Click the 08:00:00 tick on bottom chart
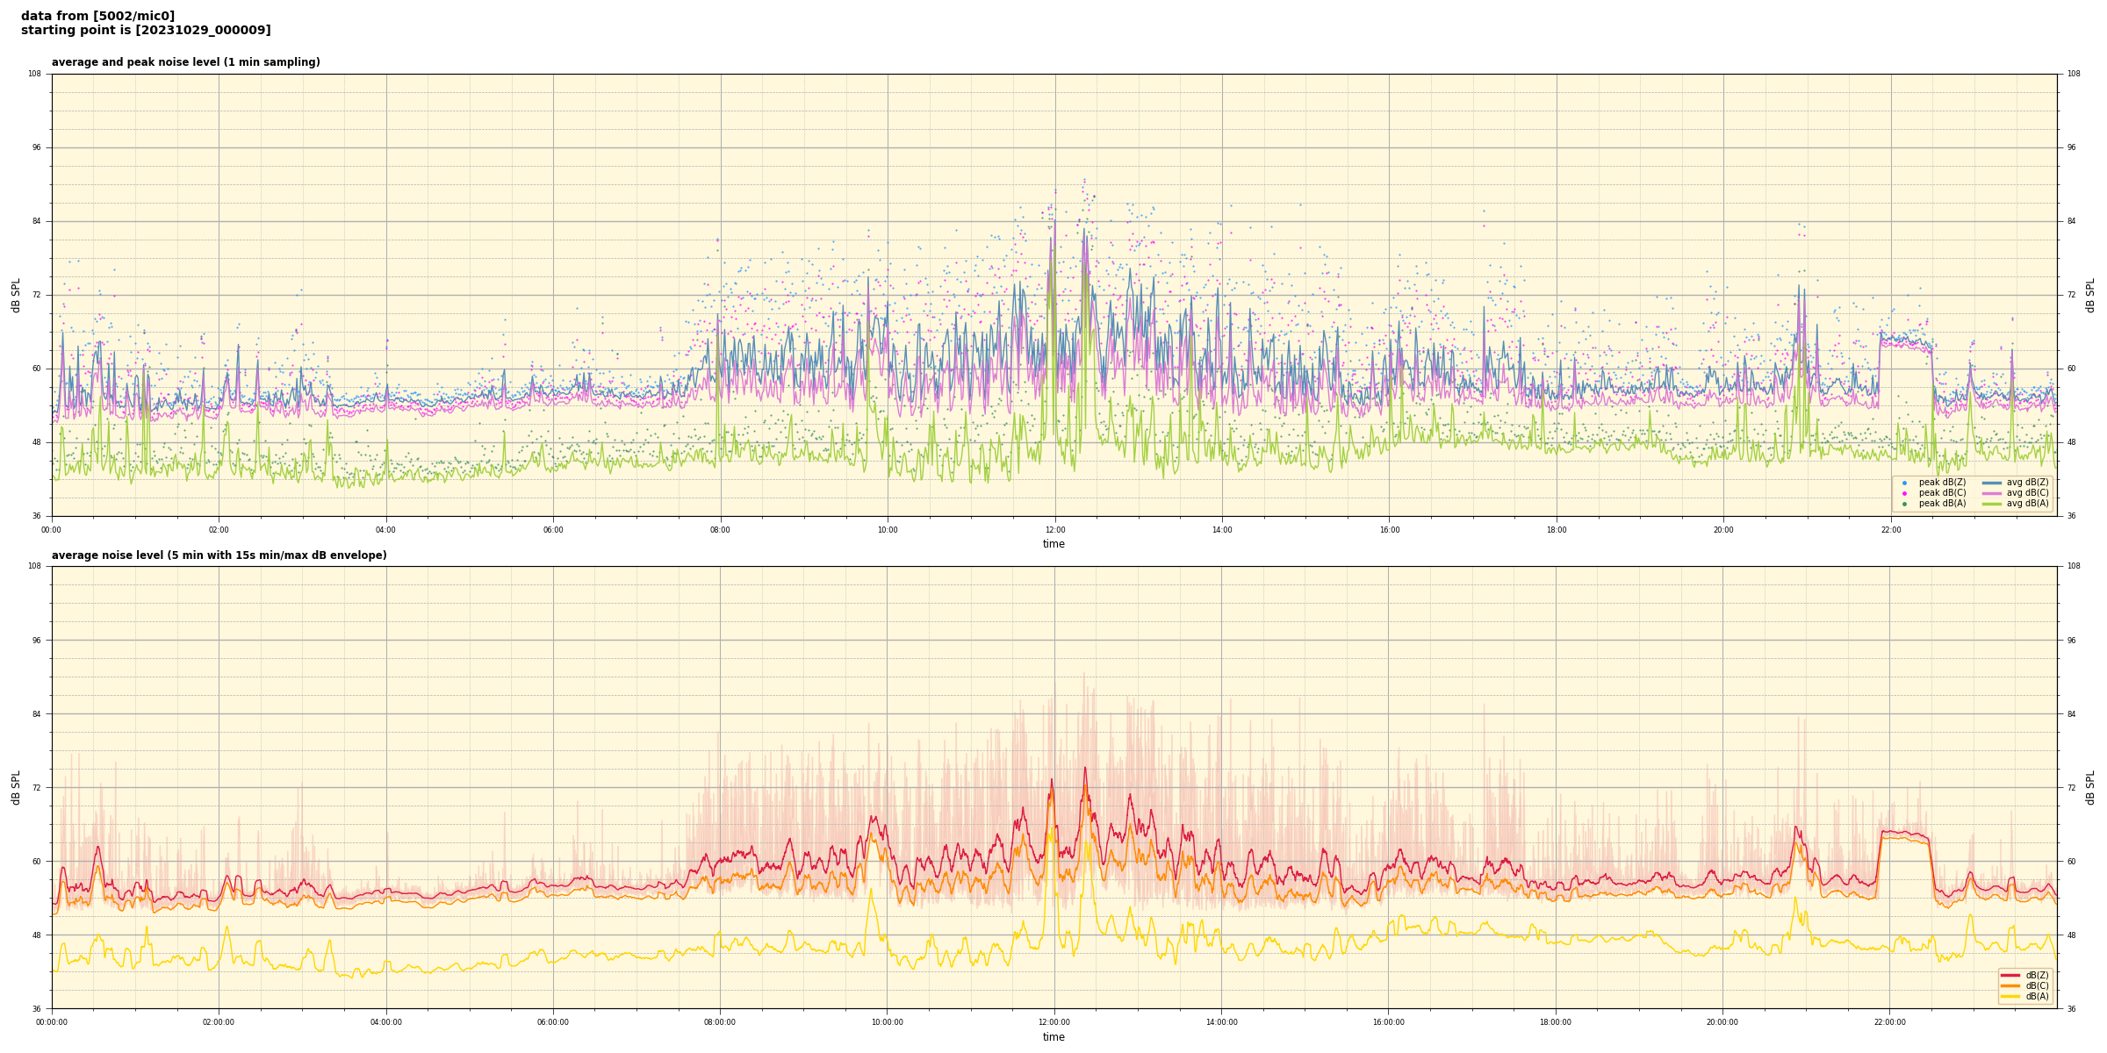The width and height of the screenshot is (2107, 1053). coord(720,1022)
